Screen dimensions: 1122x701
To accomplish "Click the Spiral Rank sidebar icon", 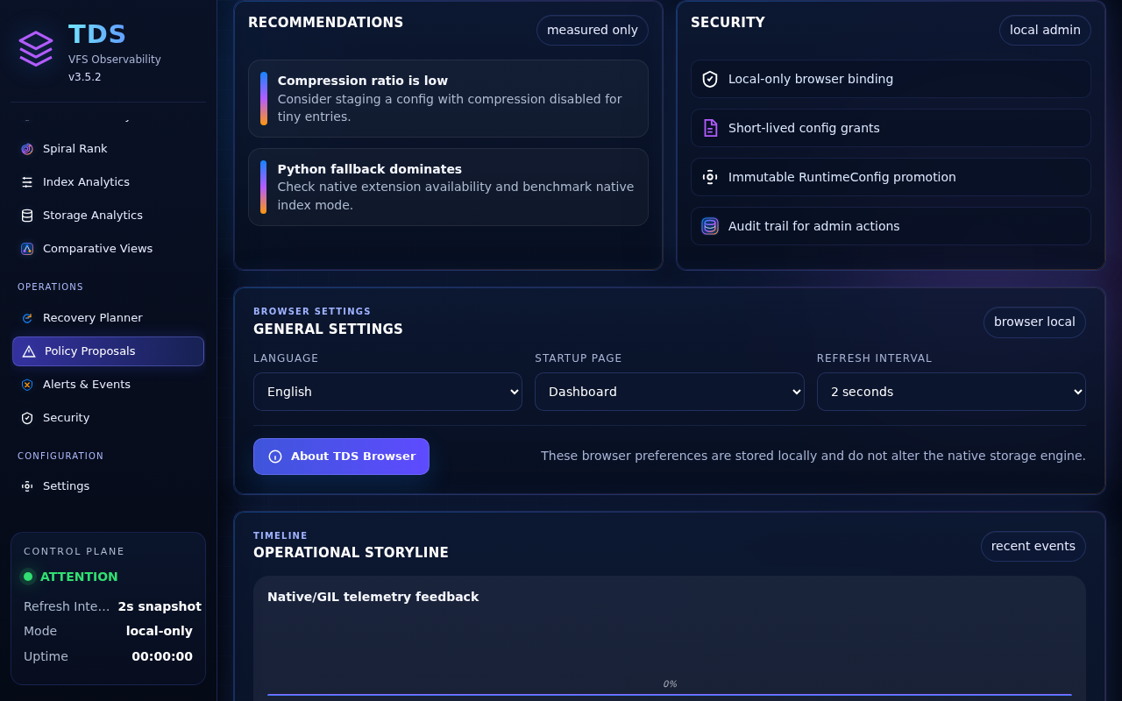I will (x=27, y=149).
